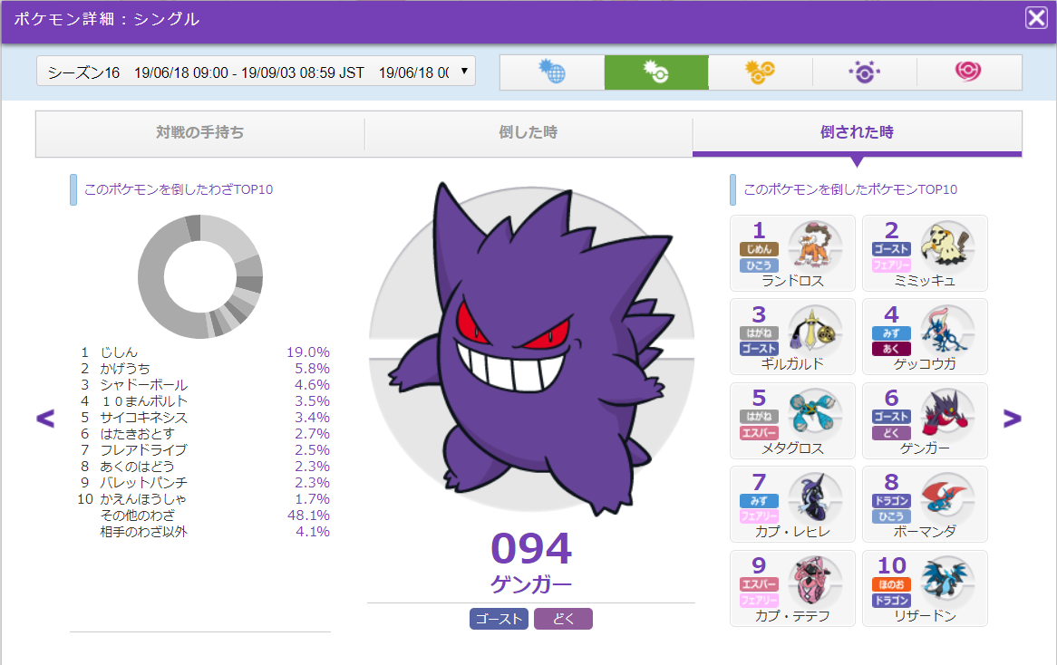
Task: Select the あくのはどう 2.3% move row
Action: (205, 467)
